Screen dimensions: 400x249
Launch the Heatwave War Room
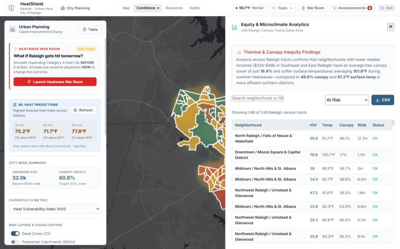click(55, 82)
